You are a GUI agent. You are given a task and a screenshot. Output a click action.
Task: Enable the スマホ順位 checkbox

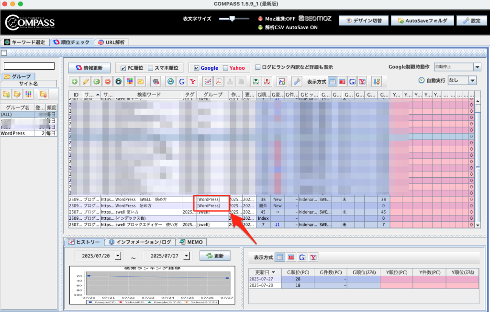[x=151, y=68]
